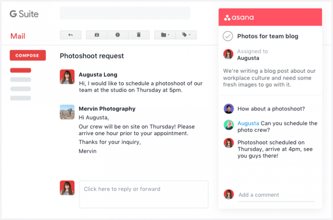Open the Labels tag dropdown
This screenshot has width=333, height=220.
pyautogui.click(x=186, y=35)
